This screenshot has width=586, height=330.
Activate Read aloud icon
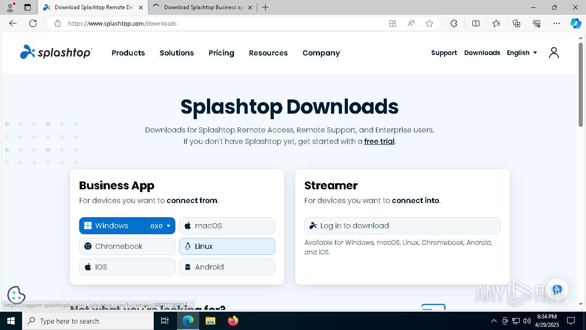(411, 23)
